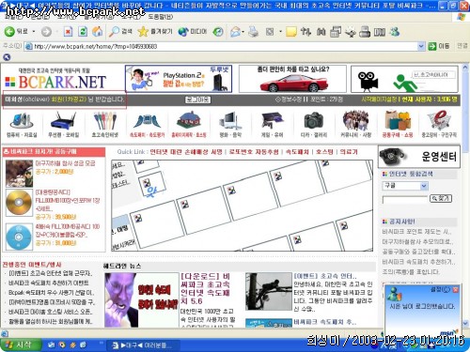
Task: Open the address bar URL dropdown
Action: pyautogui.click(x=421, y=46)
